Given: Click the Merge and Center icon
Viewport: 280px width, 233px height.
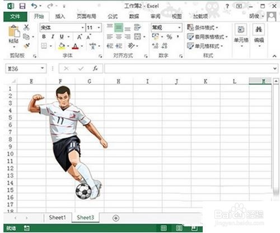Looking at the screenshot, I should 138,37.
